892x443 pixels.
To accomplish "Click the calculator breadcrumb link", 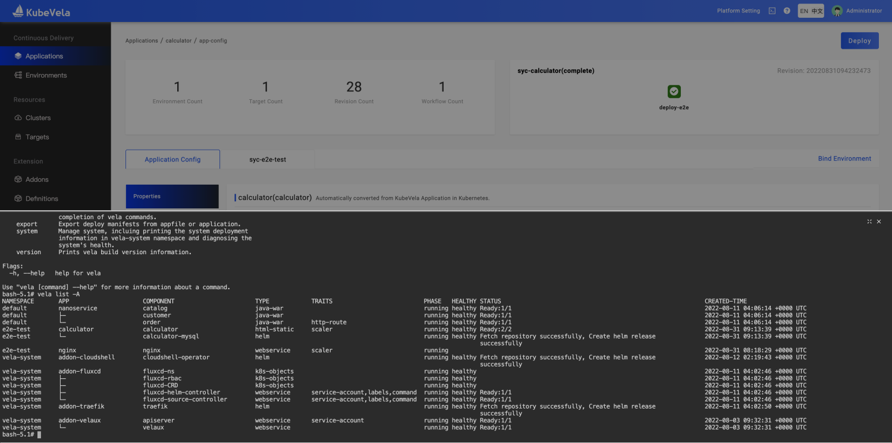I will click(178, 40).
